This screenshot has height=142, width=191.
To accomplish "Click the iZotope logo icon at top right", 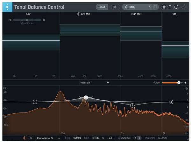I will point(184,7).
